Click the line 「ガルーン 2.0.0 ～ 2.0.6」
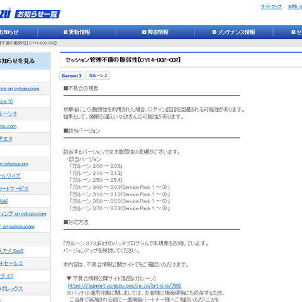This screenshot has height=302, width=302. tap(96, 166)
